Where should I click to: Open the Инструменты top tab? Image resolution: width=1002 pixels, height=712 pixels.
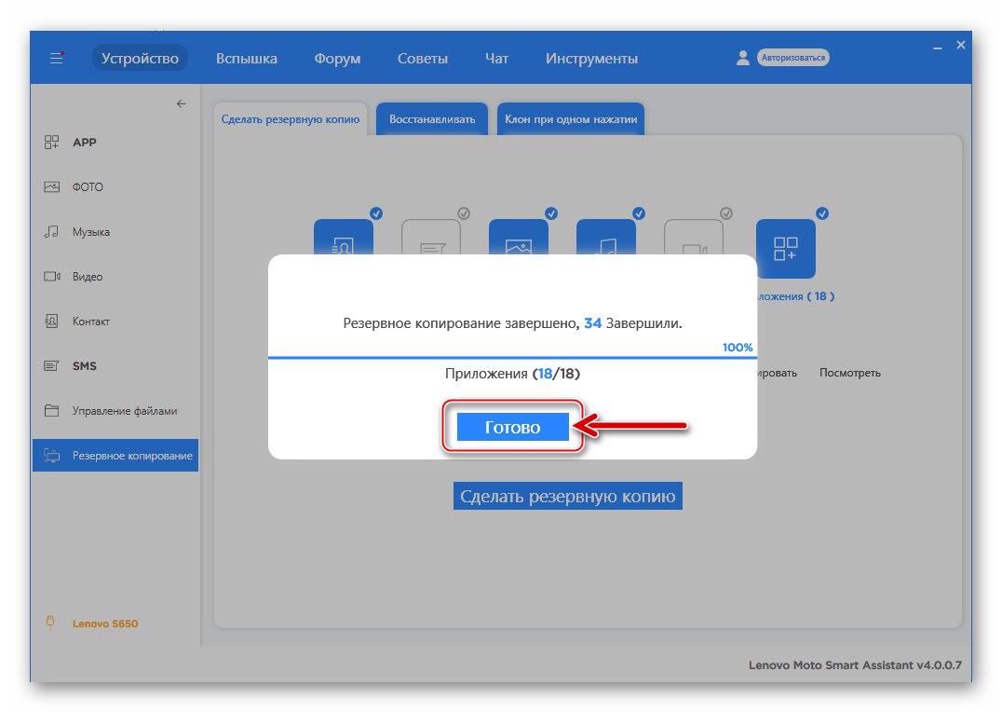click(591, 58)
